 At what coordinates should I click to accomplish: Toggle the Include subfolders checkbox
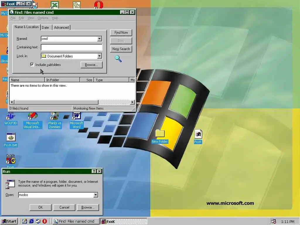(32, 65)
